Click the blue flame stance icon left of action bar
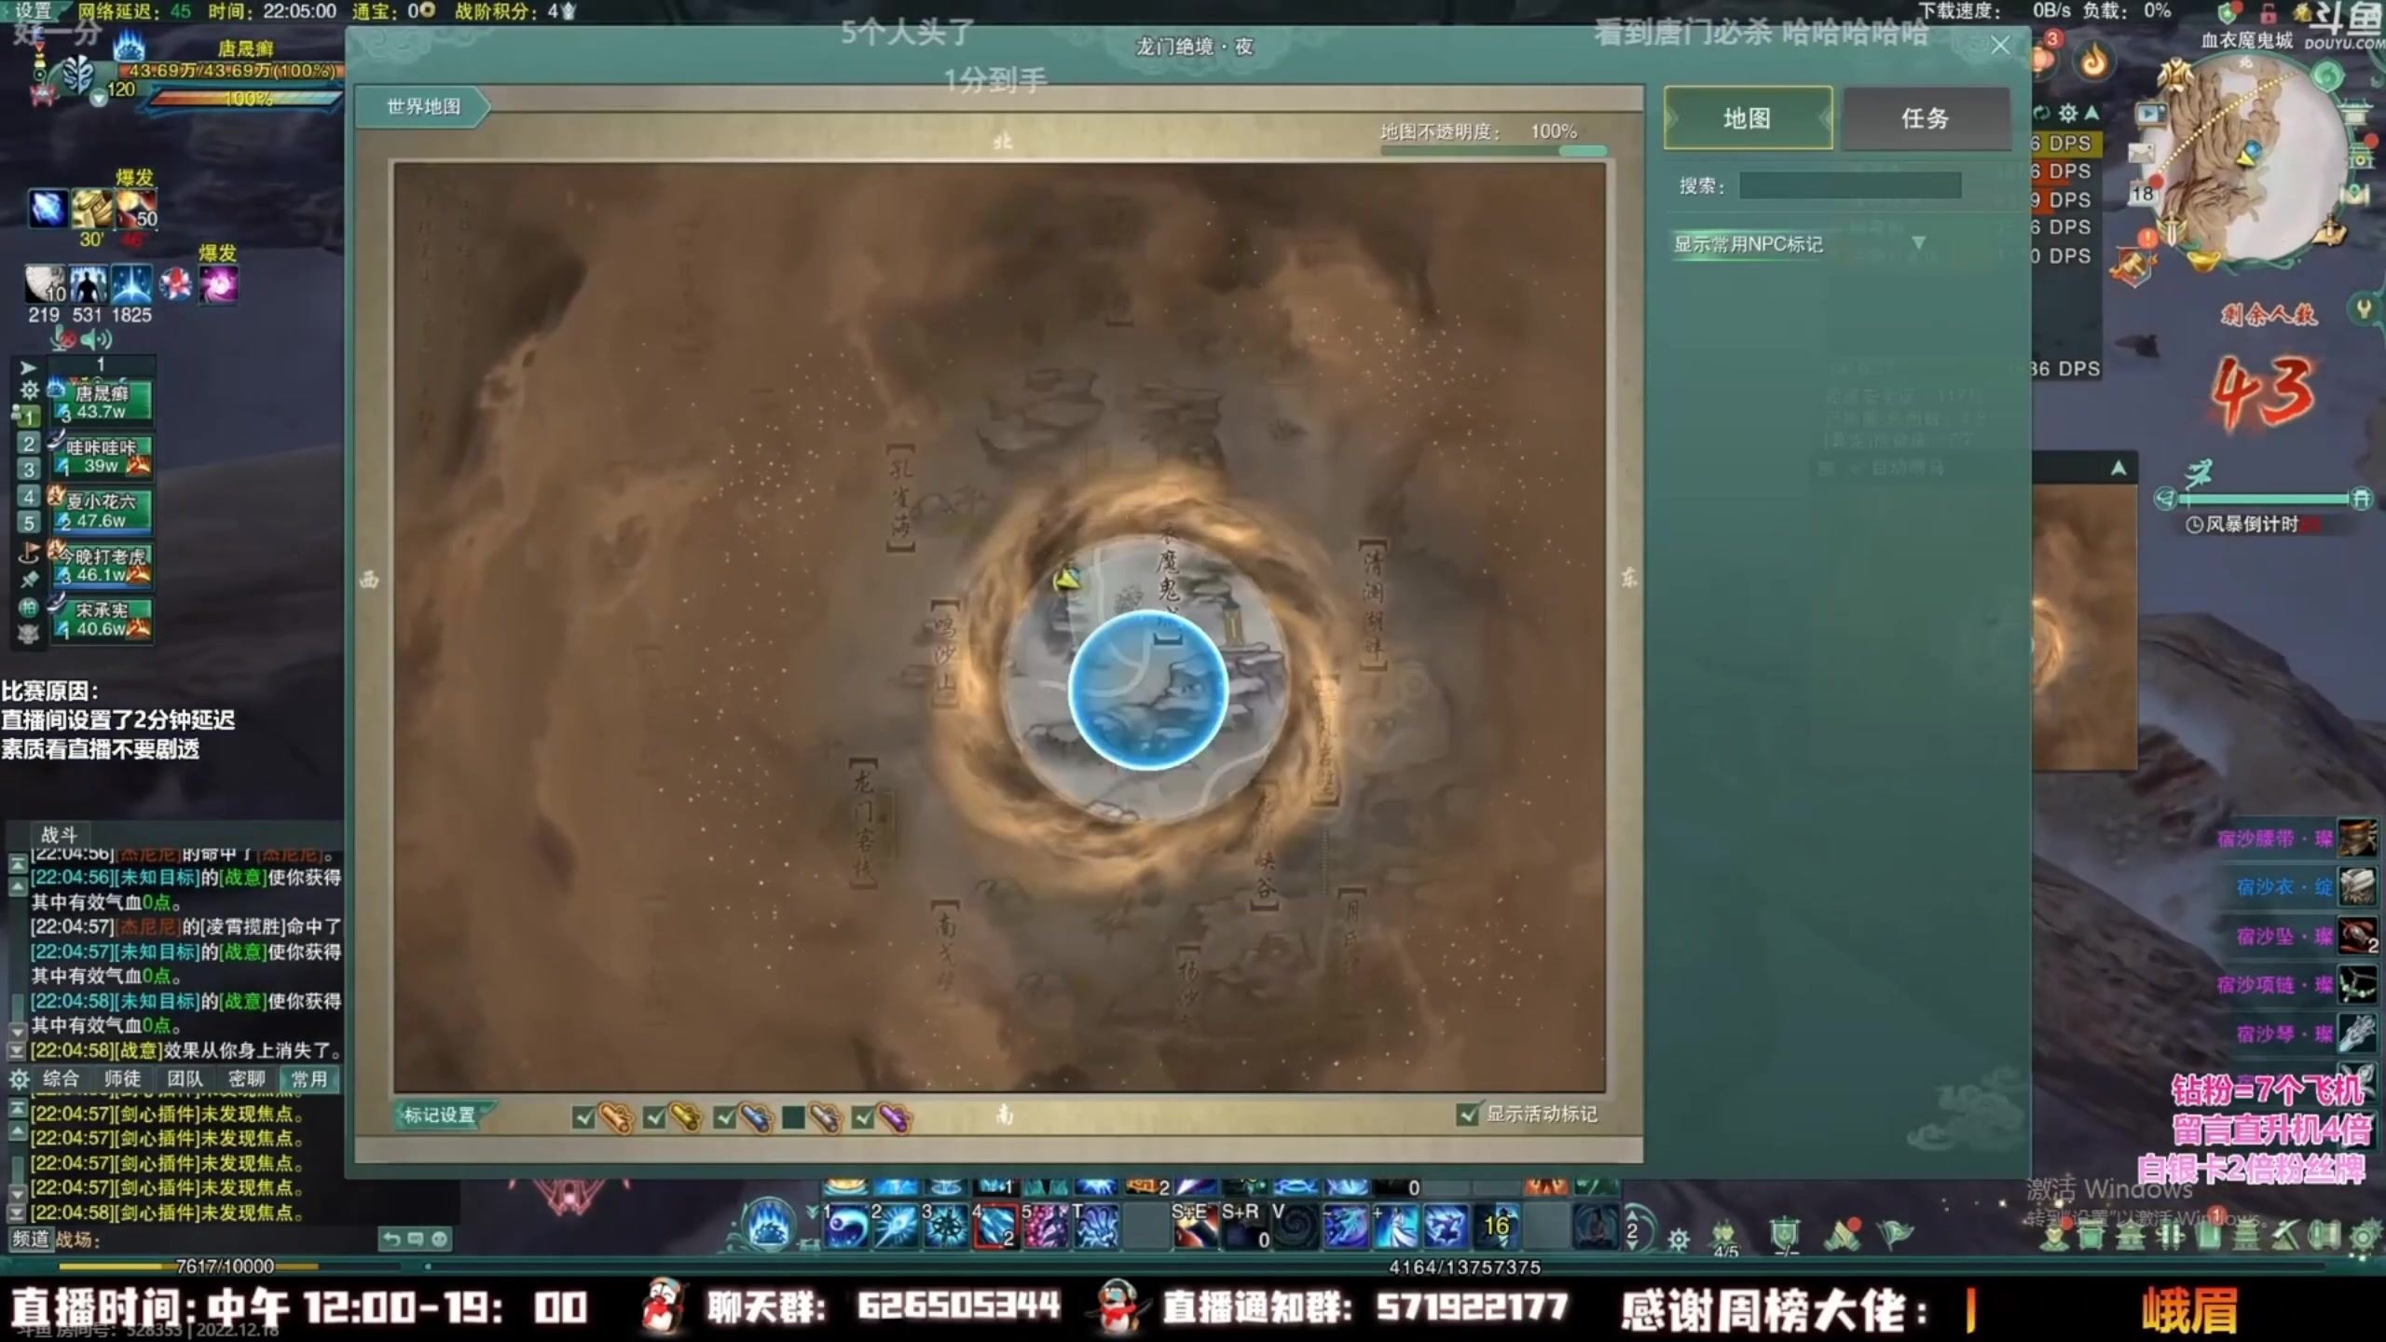Viewport: 2386px width, 1342px height. 770,1223
